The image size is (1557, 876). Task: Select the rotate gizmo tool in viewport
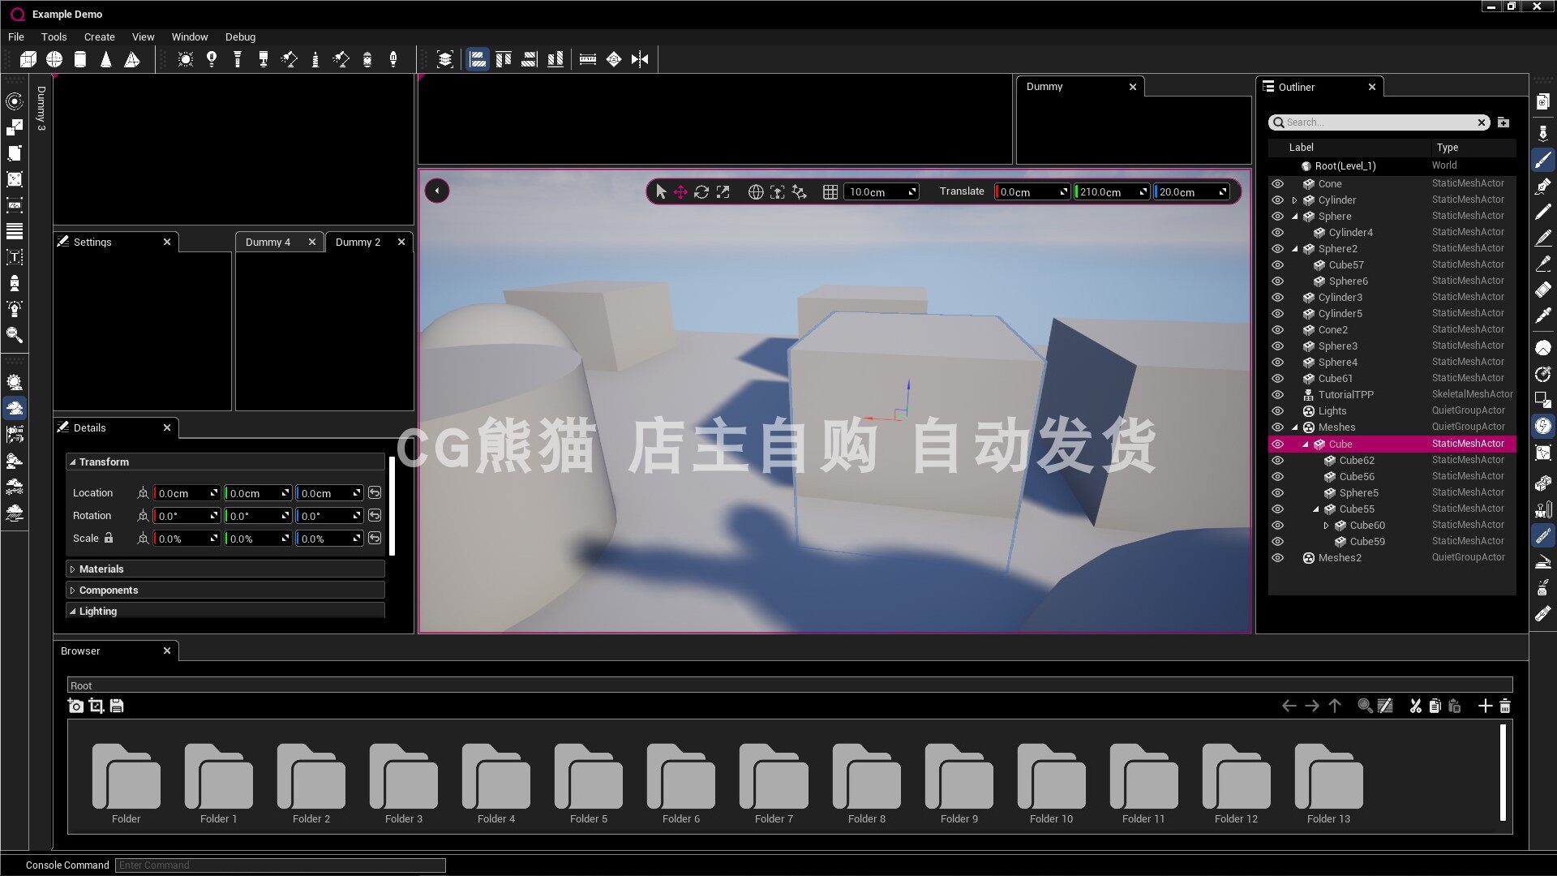point(701,192)
